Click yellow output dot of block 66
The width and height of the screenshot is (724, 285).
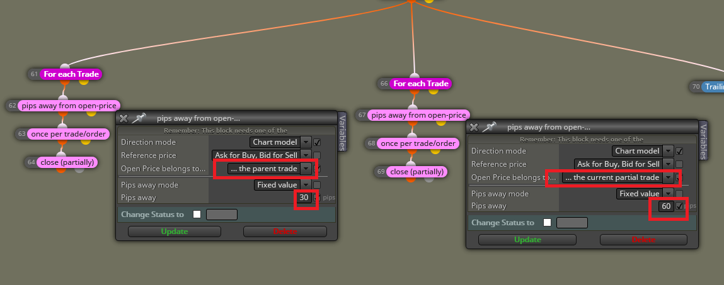click(x=433, y=91)
